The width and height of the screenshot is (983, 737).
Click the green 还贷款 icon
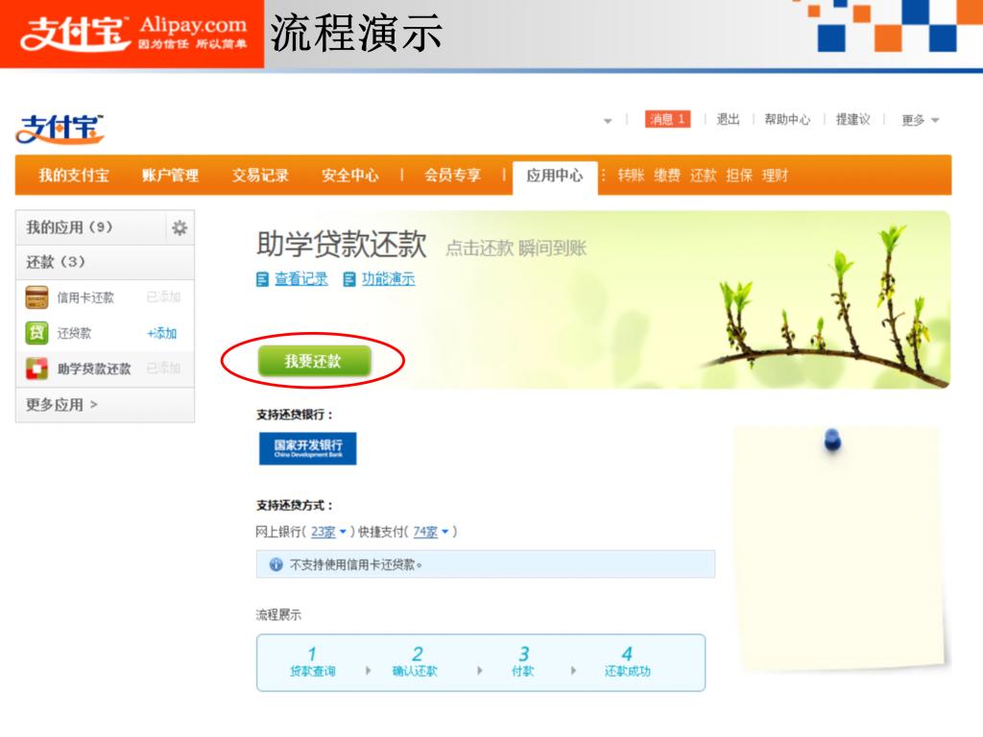click(x=36, y=333)
